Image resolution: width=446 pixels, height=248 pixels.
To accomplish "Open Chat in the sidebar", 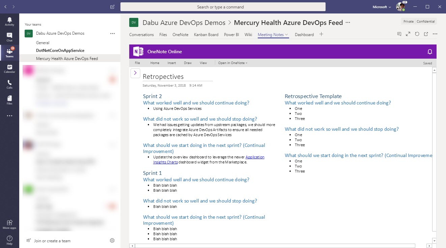I will [9, 37].
